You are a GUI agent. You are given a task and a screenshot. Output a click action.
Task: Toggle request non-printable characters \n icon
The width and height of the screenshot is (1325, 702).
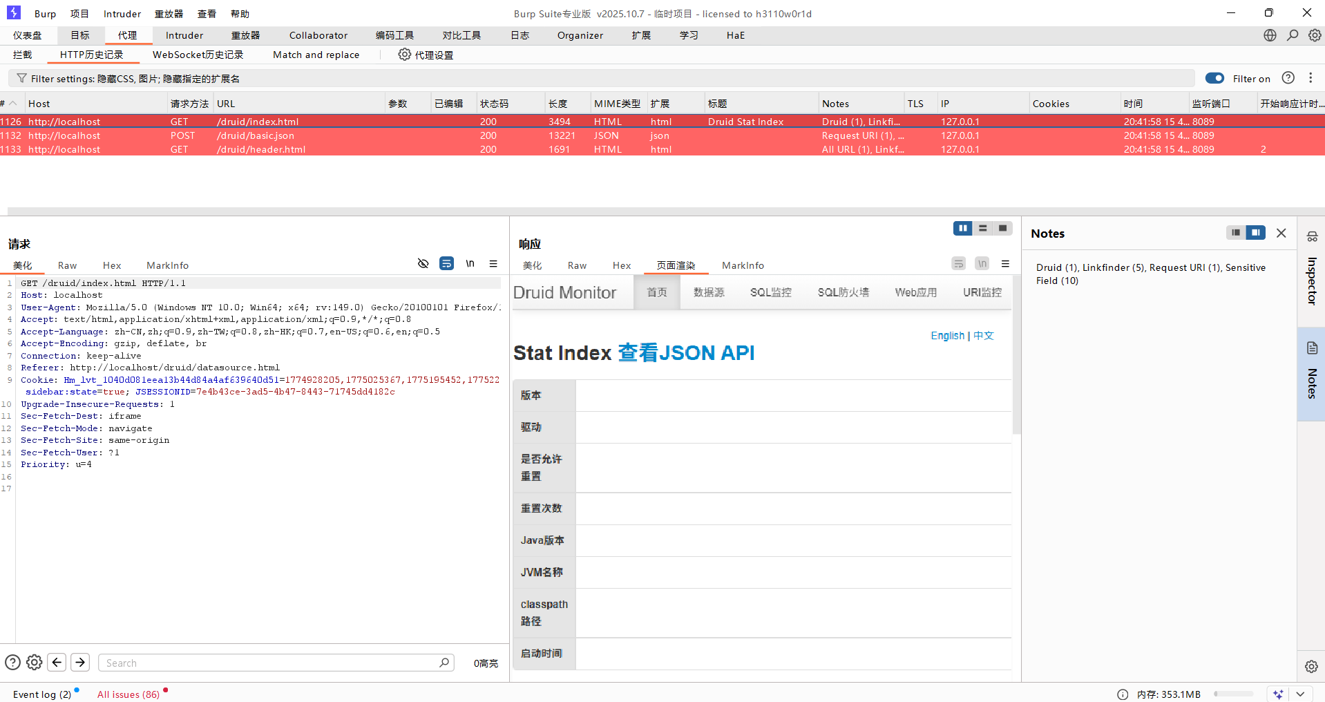(x=470, y=263)
